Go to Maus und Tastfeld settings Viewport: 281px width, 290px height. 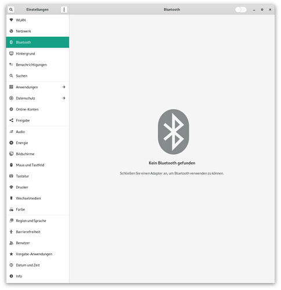(38, 165)
